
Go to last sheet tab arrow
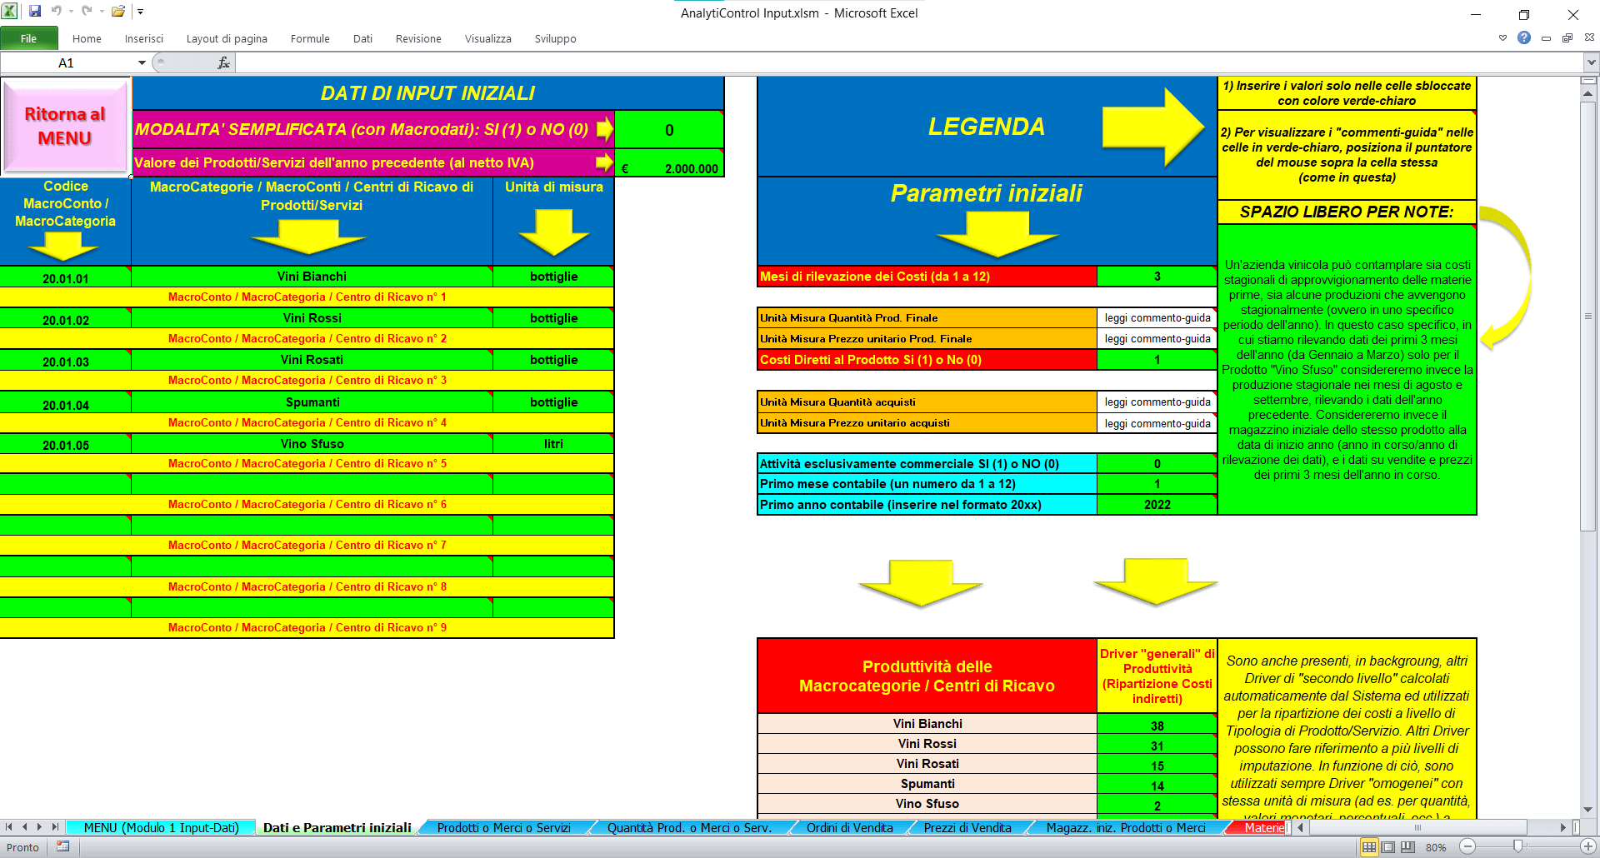(x=55, y=827)
